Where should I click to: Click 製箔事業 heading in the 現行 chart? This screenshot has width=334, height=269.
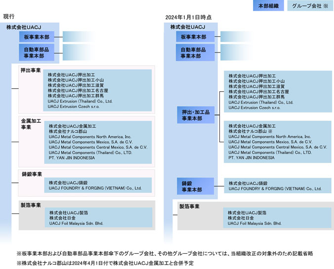point(31,205)
